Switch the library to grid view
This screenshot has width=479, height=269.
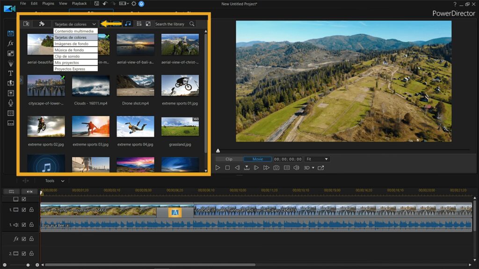(139, 23)
